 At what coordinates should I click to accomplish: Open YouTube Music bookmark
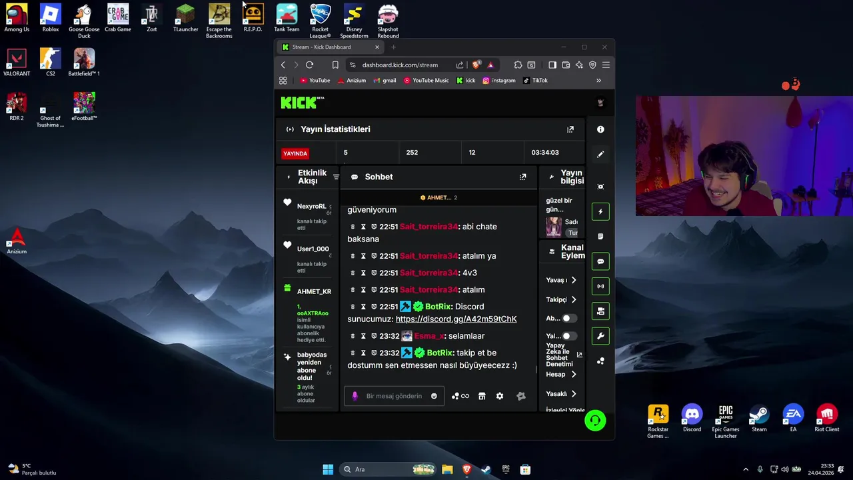pos(426,81)
